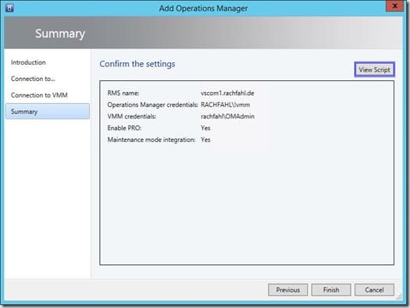Click the window system icon in the title bar
This screenshot has width=410, height=308.
9,8
